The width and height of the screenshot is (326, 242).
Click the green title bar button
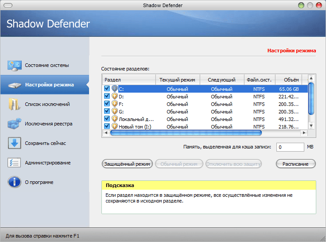coord(301,5)
